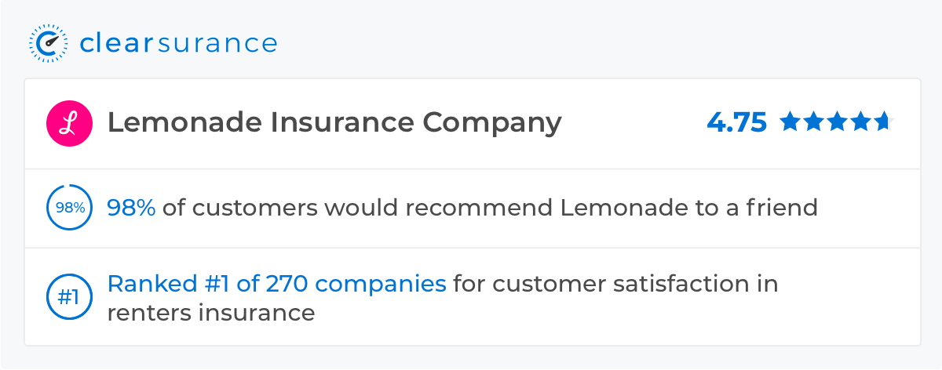Click the Clearsurance gauge logo icon
Viewport: 942px width, 370px height.
tap(48, 43)
